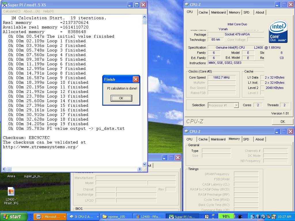Select the CPU tab in top CPU-Z window

(x=190, y=12)
